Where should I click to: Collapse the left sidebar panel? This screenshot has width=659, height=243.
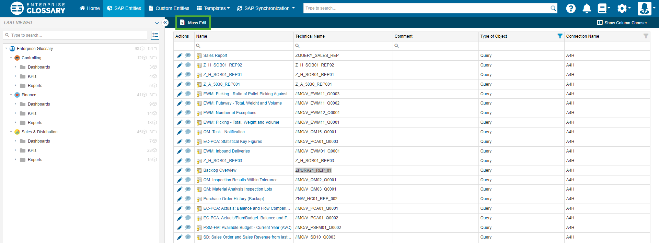click(x=165, y=23)
